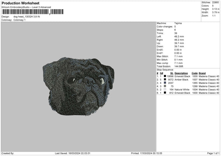Pick the gray swatch with code 1288
This screenshot has width=221, height=156.
(165, 86)
